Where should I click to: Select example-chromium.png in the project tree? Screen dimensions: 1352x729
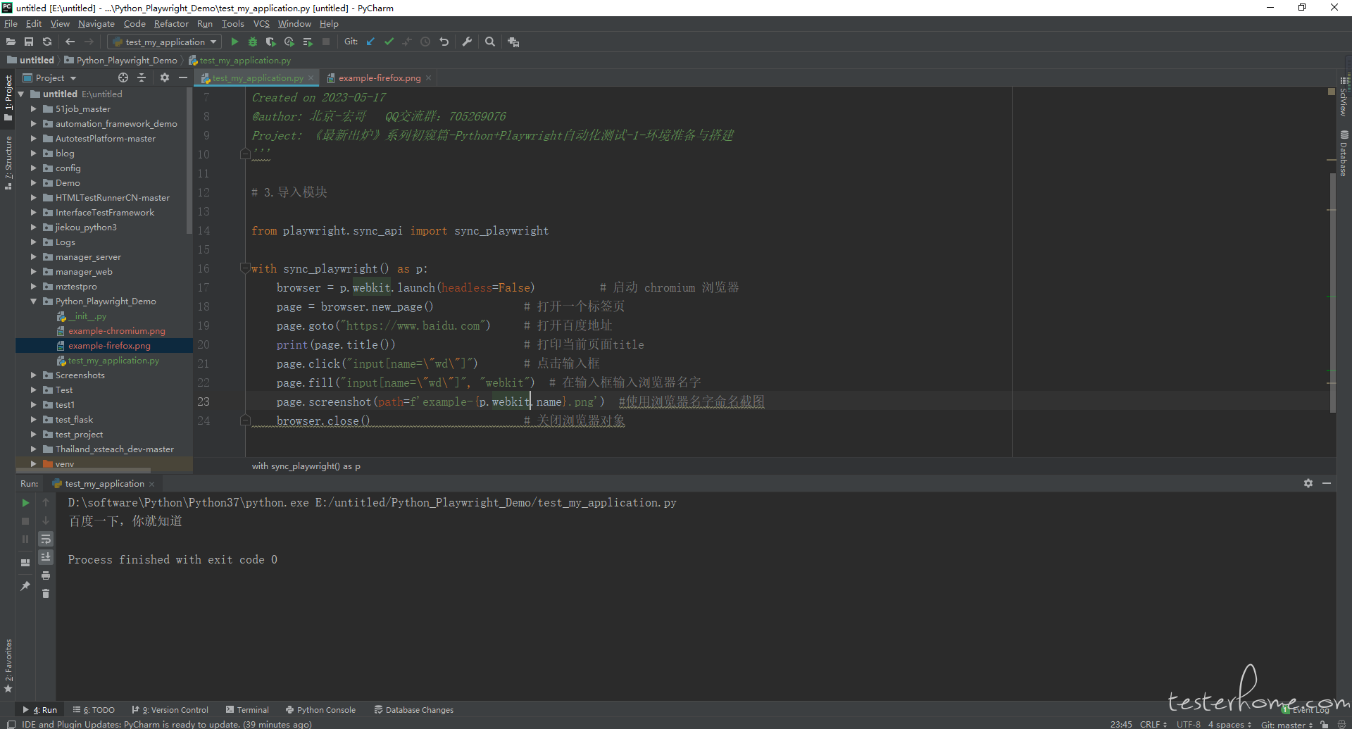click(116, 331)
